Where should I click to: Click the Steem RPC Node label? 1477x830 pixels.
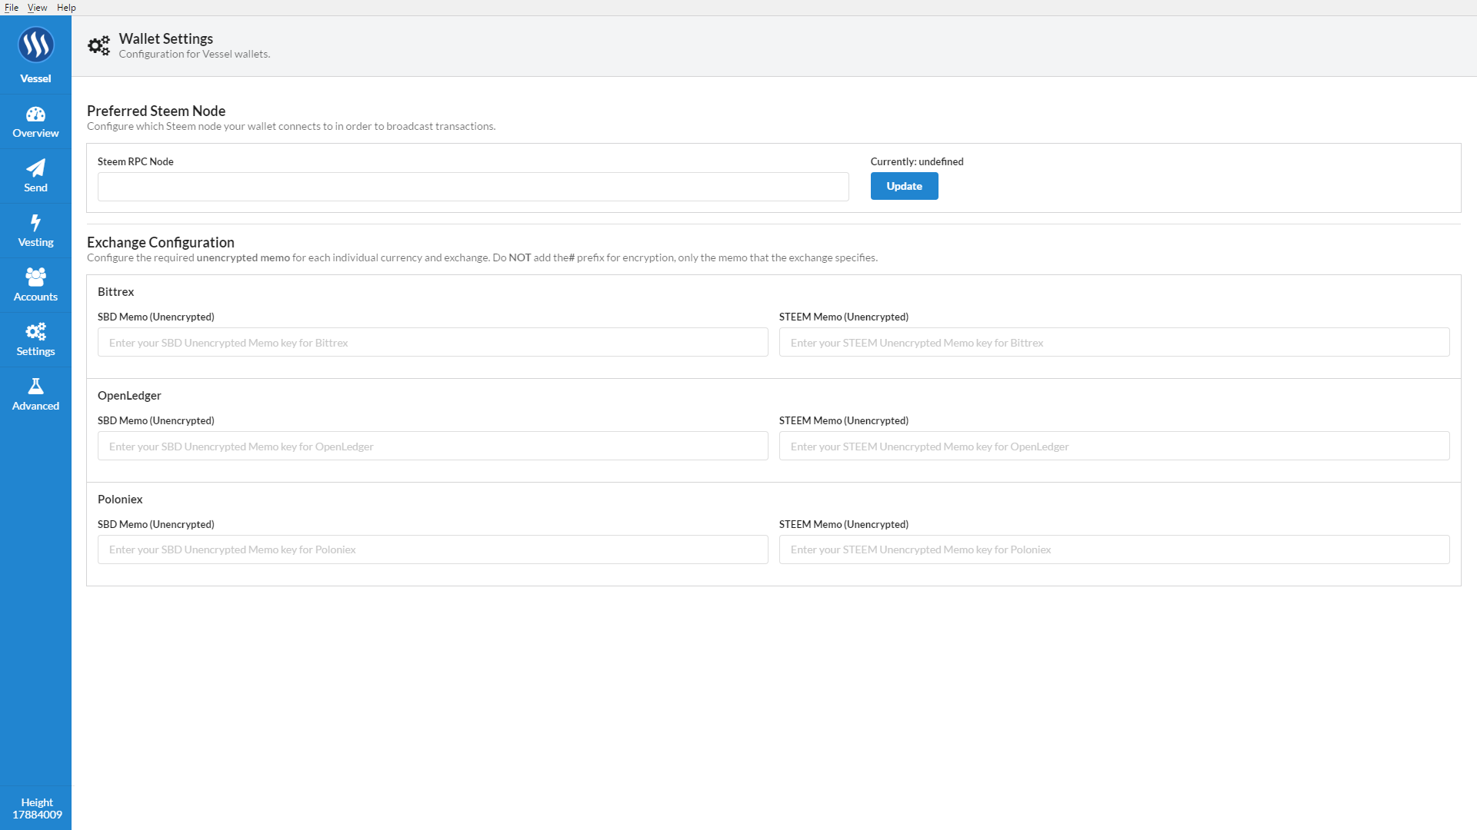(x=135, y=161)
